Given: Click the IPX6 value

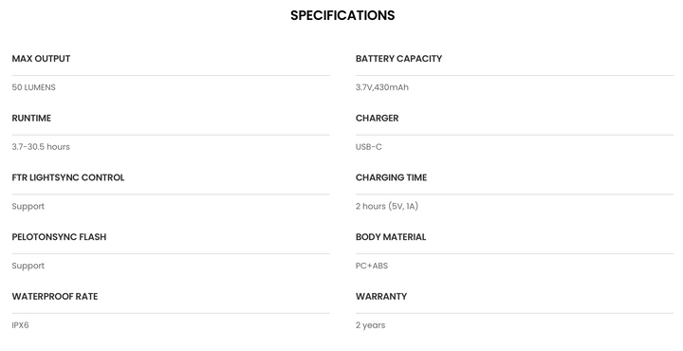Looking at the screenshot, I should (20, 325).
